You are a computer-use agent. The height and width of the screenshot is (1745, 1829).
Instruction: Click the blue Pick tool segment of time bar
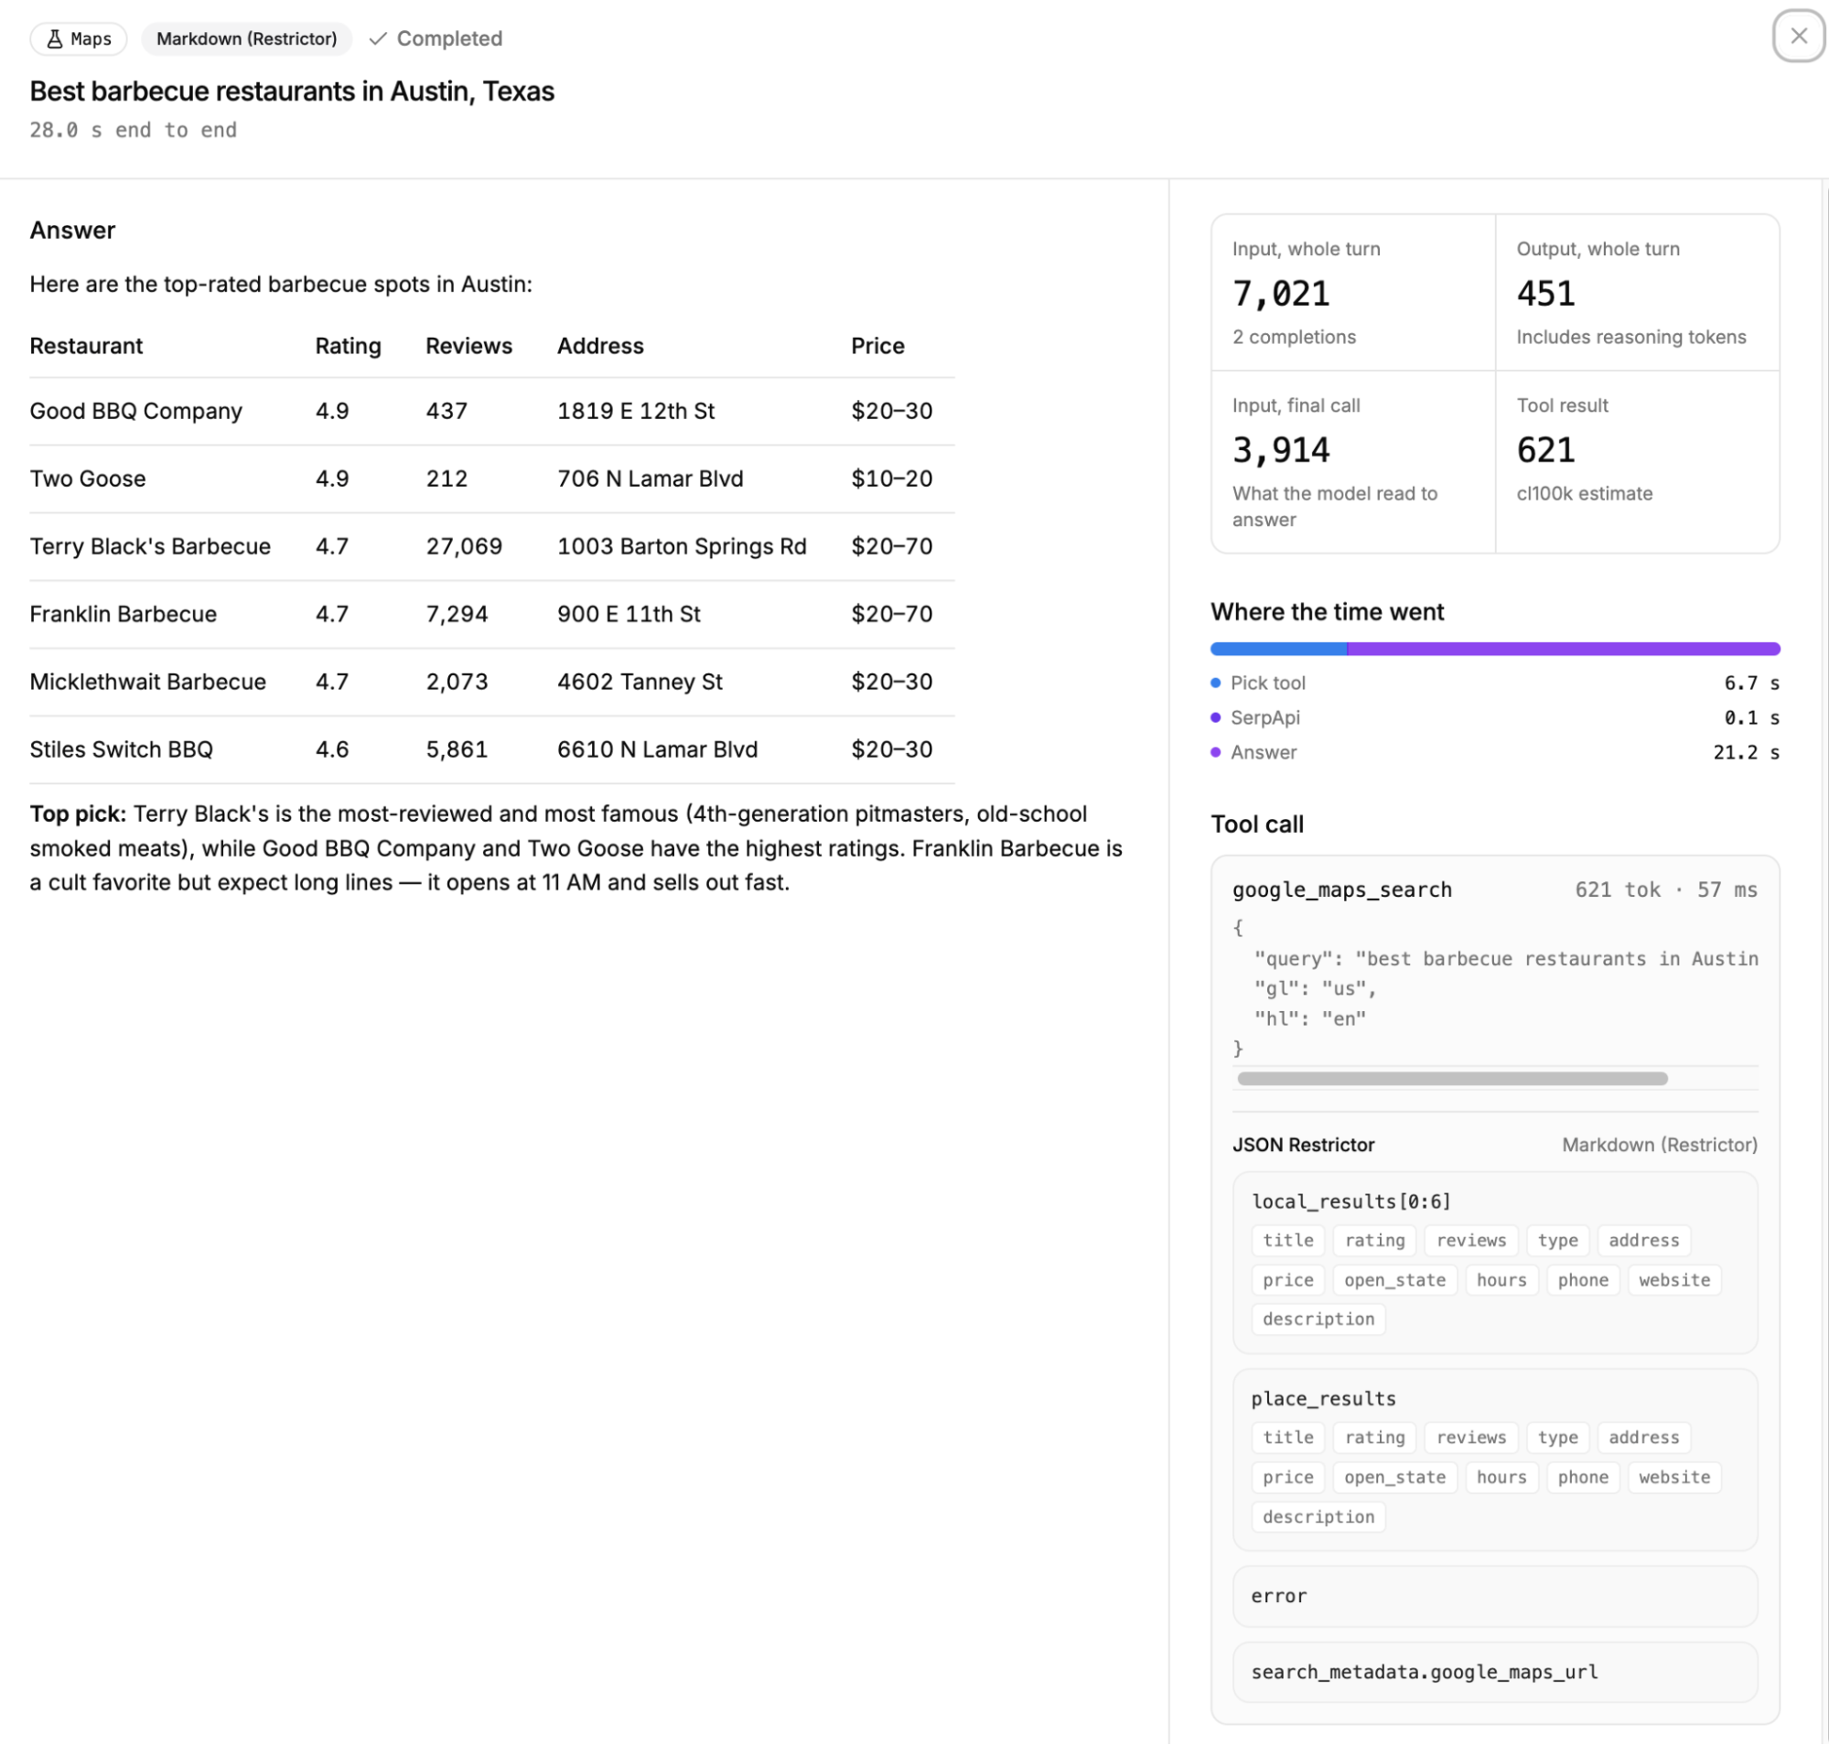1278,649
